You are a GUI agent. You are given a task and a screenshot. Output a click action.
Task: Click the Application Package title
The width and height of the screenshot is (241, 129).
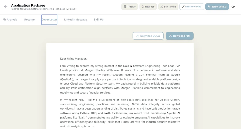click(x=28, y=5)
